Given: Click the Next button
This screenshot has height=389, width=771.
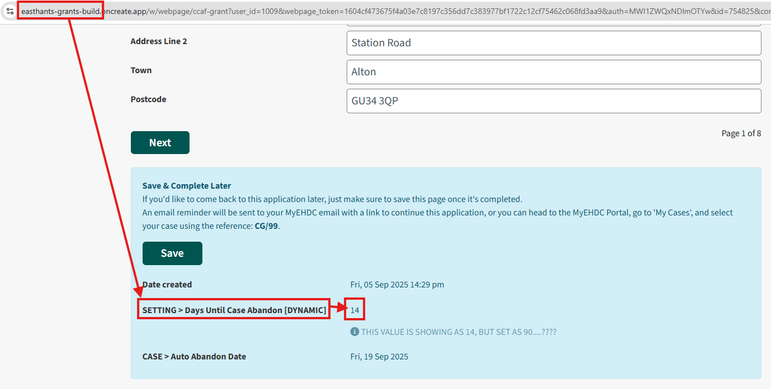Looking at the screenshot, I should [160, 143].
